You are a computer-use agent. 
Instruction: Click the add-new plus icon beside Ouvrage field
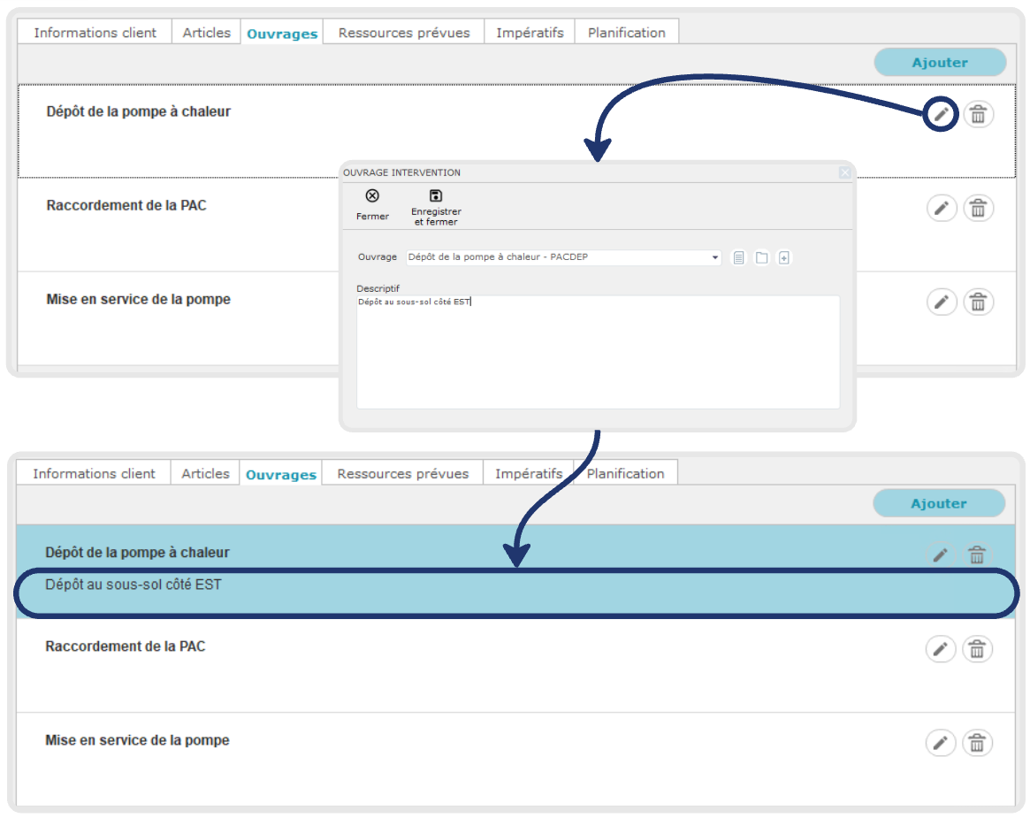[x=783, y=258]
